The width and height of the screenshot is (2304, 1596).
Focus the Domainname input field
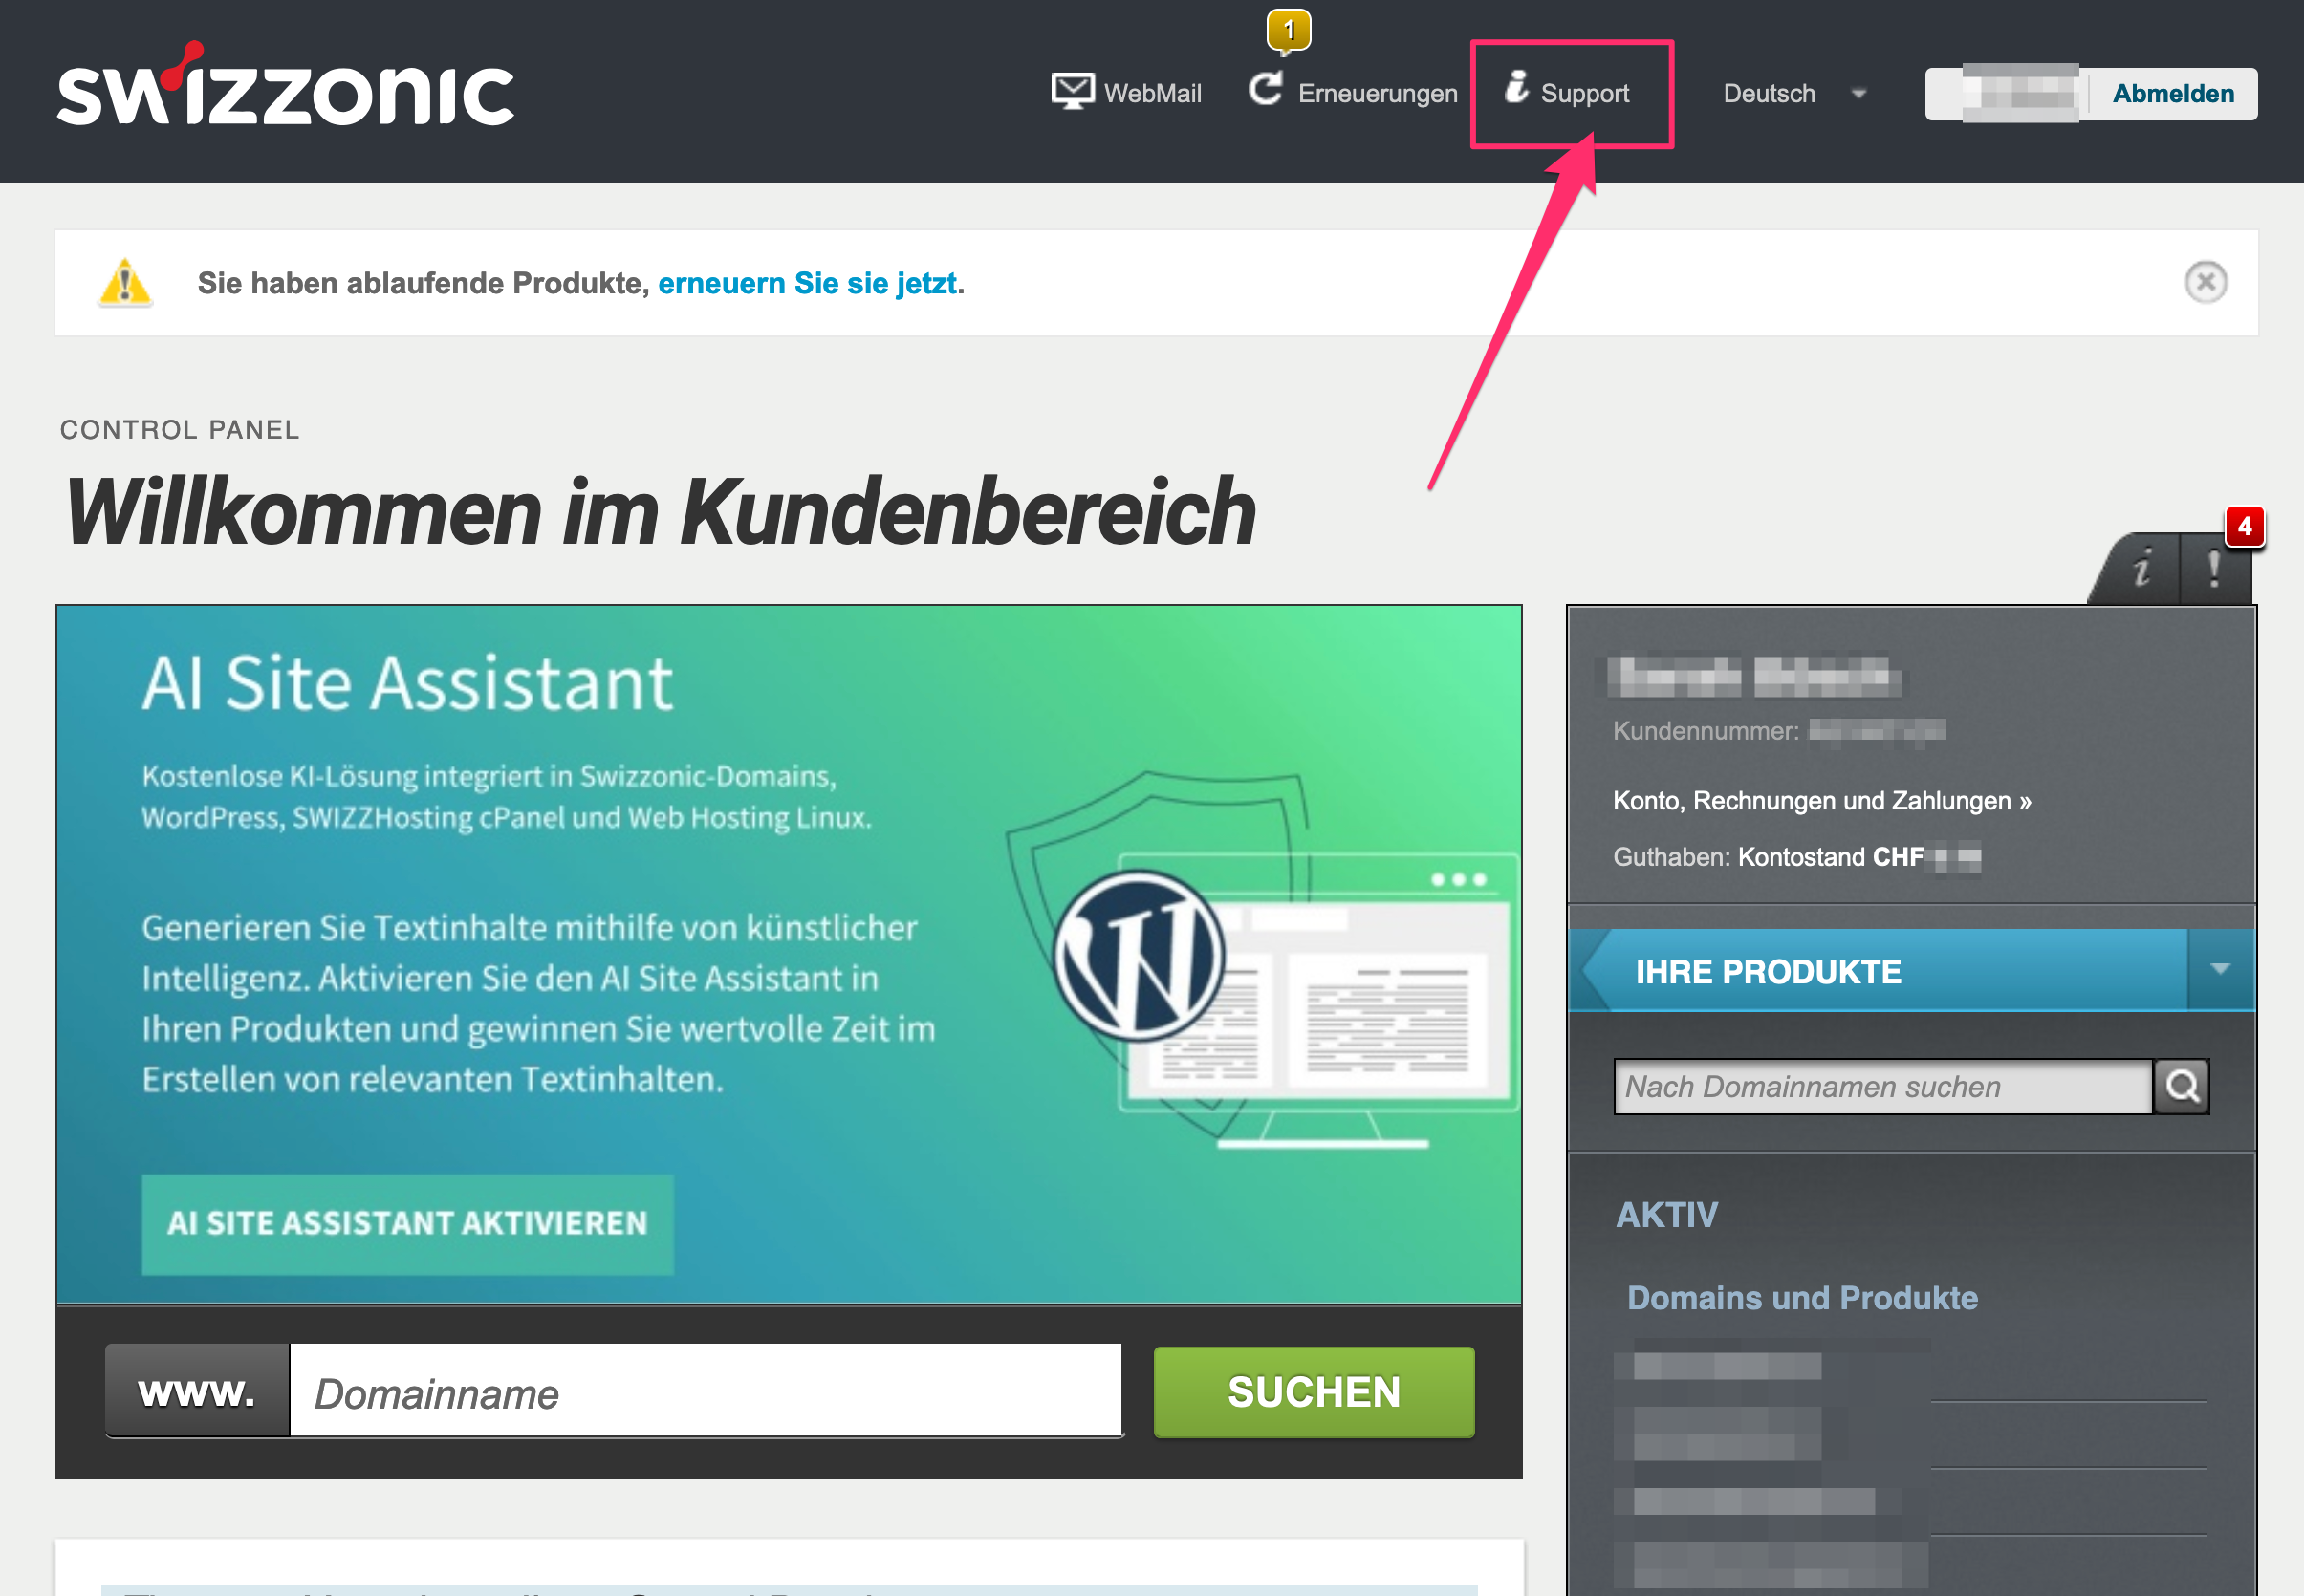point(706,1391)
